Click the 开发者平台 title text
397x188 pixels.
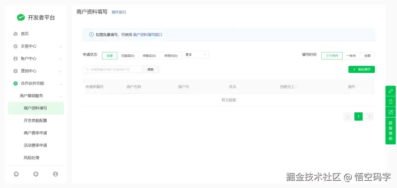[41, 18]
